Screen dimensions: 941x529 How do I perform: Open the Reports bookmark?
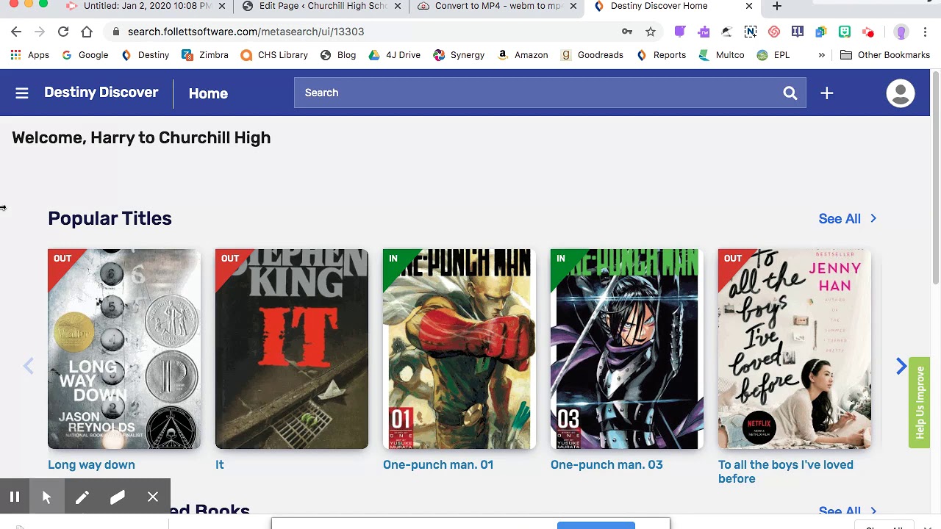click(x=661, y=55)
